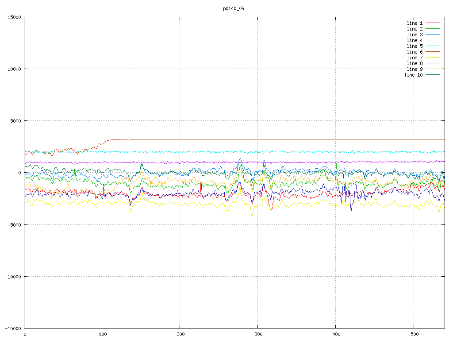Viewport: 453px width, 340px height.
Task: Click the cyan line 5 legend sample
Action: point(433,46)
